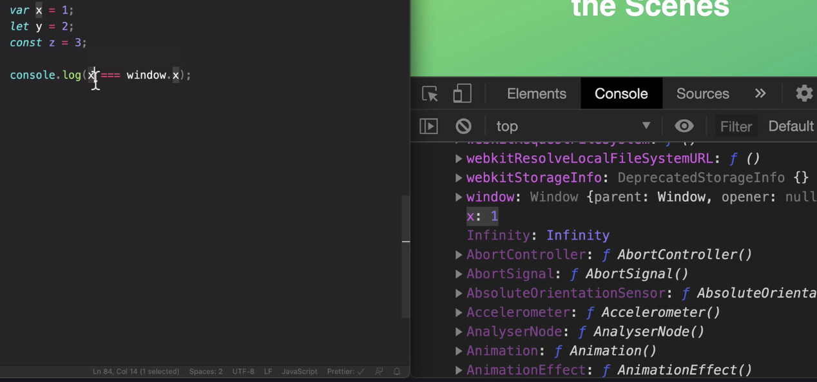Expand the window property entry
817x382 pixels.
[459, 197]
